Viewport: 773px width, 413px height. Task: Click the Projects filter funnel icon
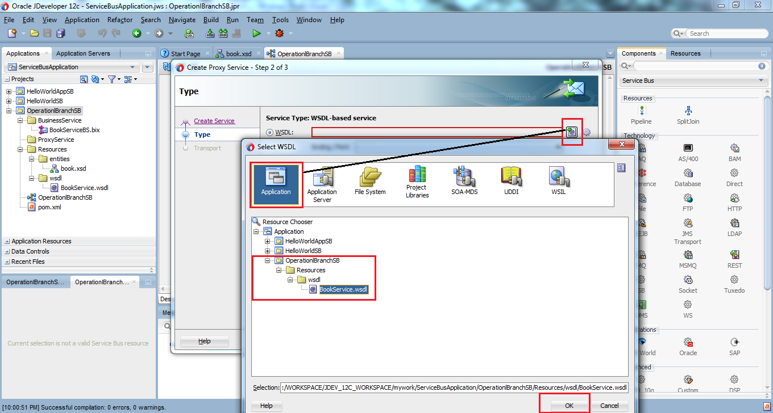[x=112, y=79]
